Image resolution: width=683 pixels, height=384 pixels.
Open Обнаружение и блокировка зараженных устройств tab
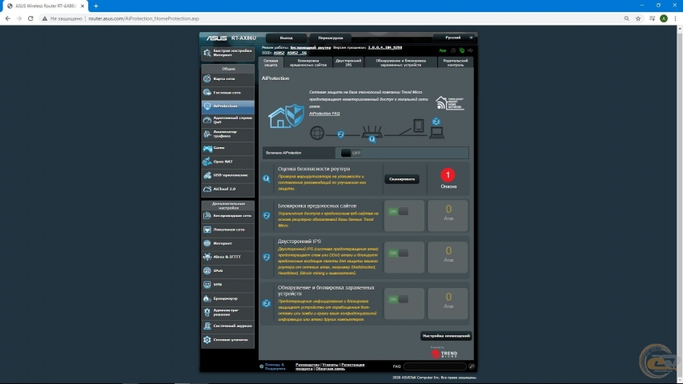(x=400, y=62)
